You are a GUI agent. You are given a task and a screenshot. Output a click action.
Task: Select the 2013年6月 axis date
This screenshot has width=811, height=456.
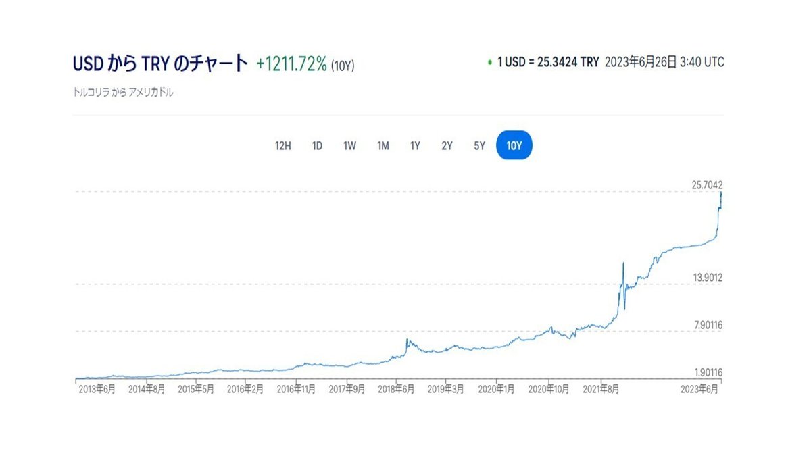coord(96,388)
